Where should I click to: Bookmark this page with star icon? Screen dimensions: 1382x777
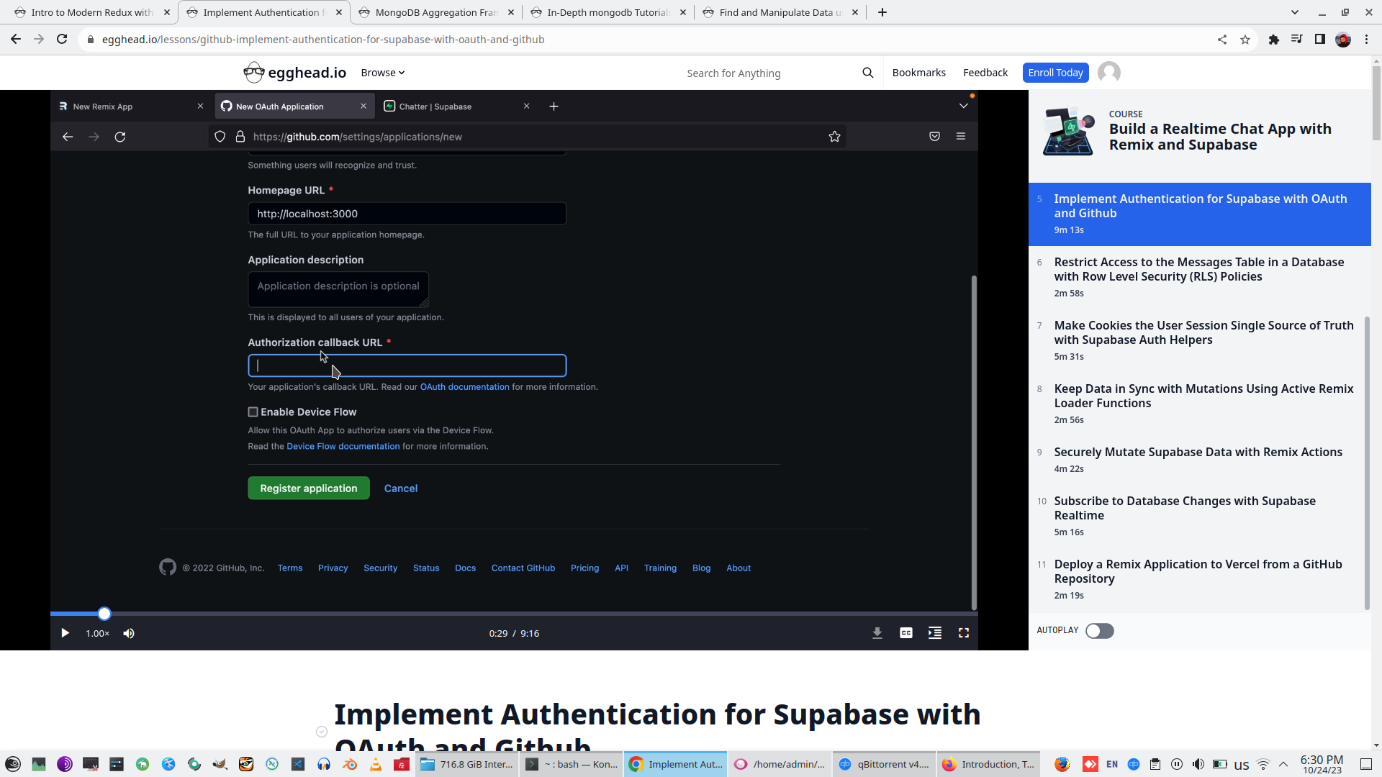point(1245,40)
